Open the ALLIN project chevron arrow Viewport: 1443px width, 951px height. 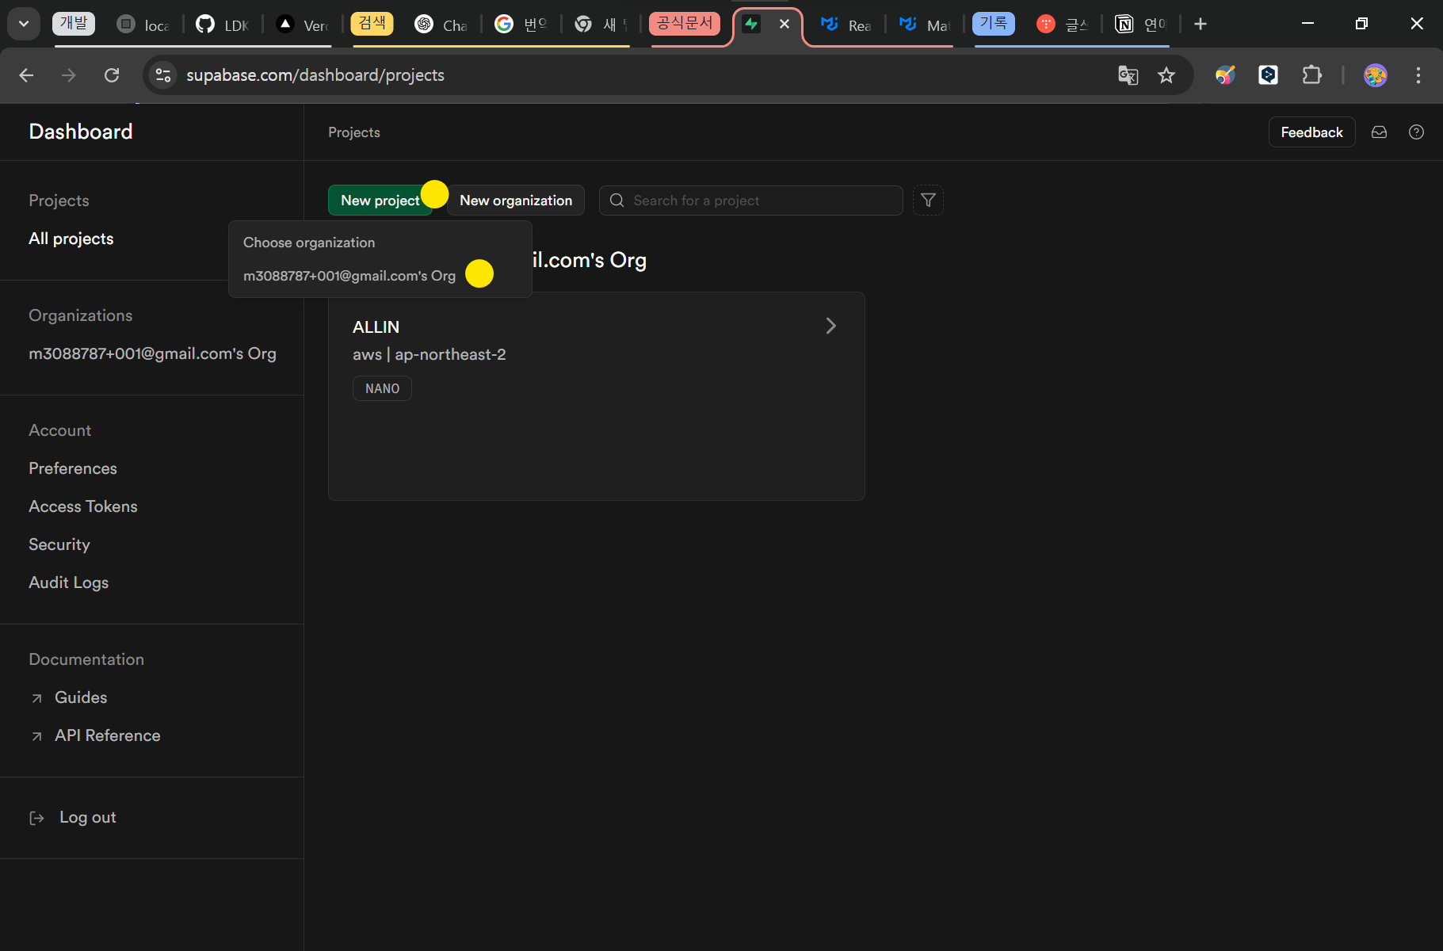tap(830, 326)
